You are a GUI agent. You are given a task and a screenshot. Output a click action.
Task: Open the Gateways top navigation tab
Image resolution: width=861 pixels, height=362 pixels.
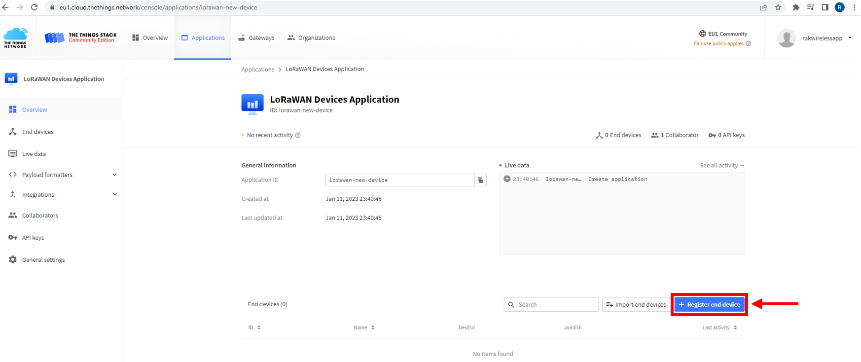click(x=256, y=38)
